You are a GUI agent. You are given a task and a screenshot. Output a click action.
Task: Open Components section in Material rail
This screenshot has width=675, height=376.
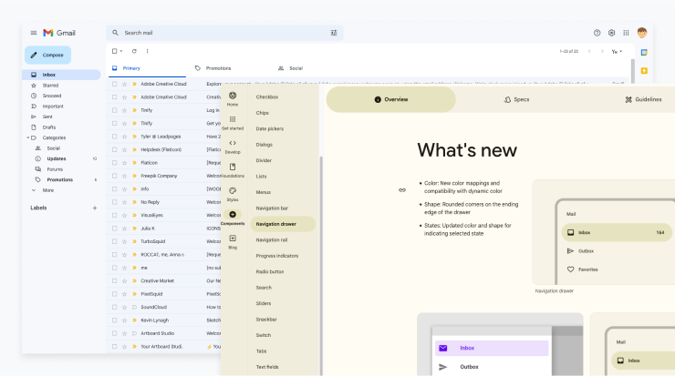(233, 218)
